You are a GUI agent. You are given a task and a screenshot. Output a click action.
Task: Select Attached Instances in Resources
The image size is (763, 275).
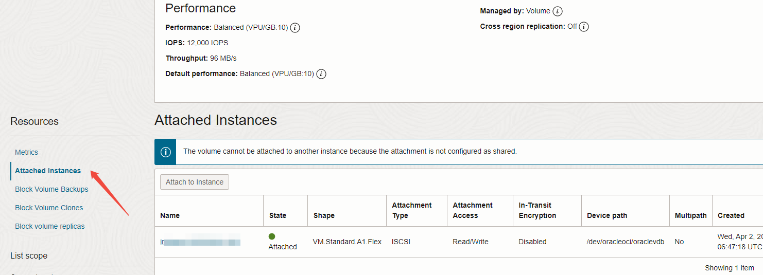click(x=48, y=171)
